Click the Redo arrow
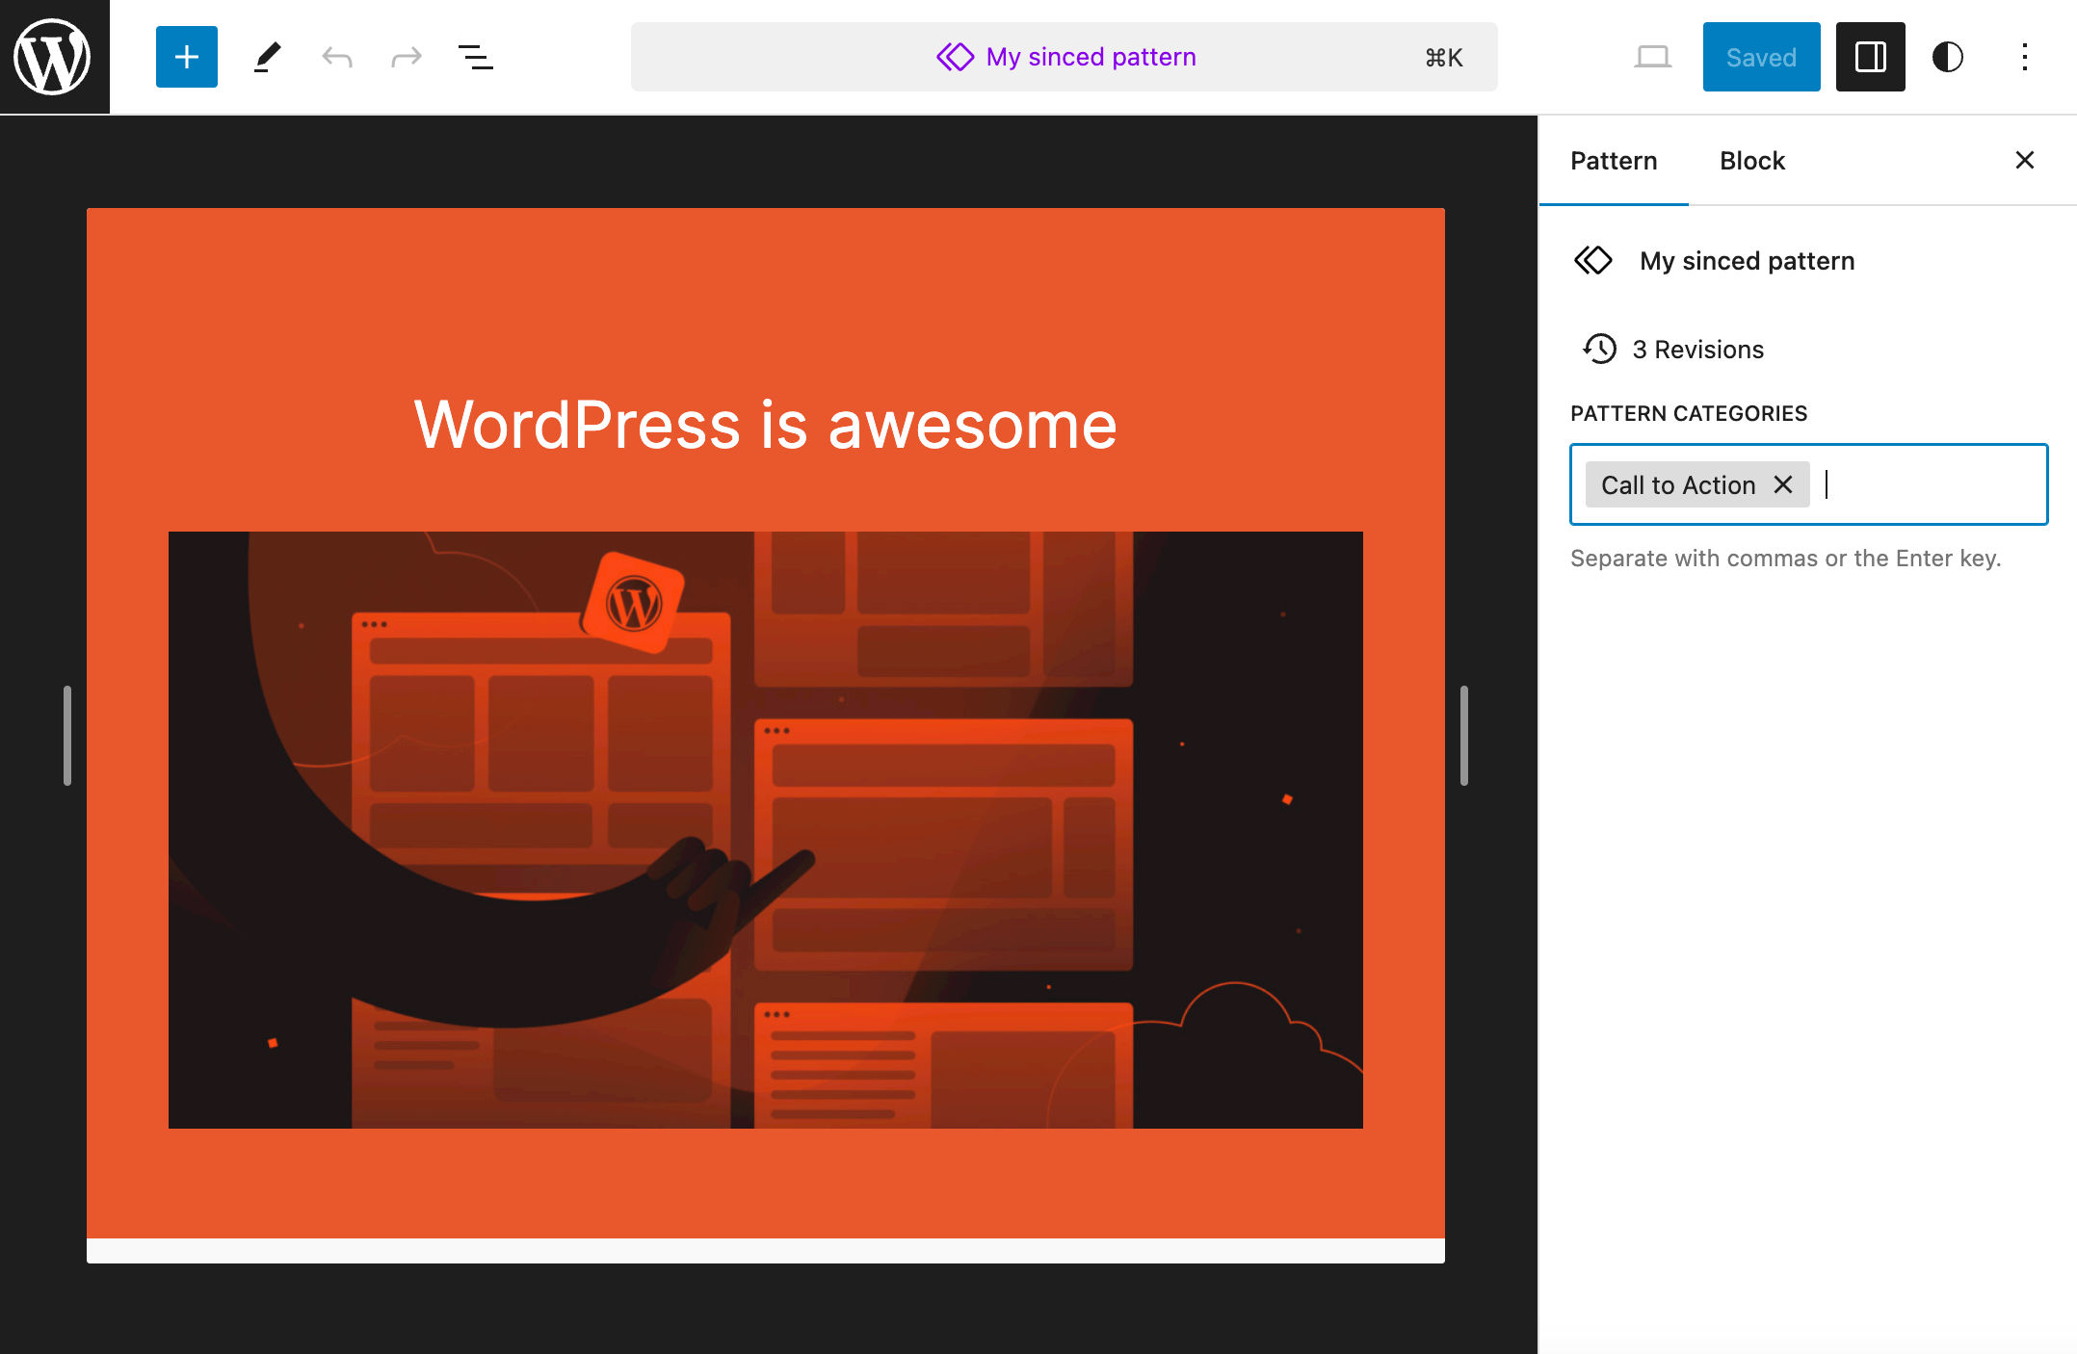Screen dimensions: 2077x1354 (x=406, y=57)
